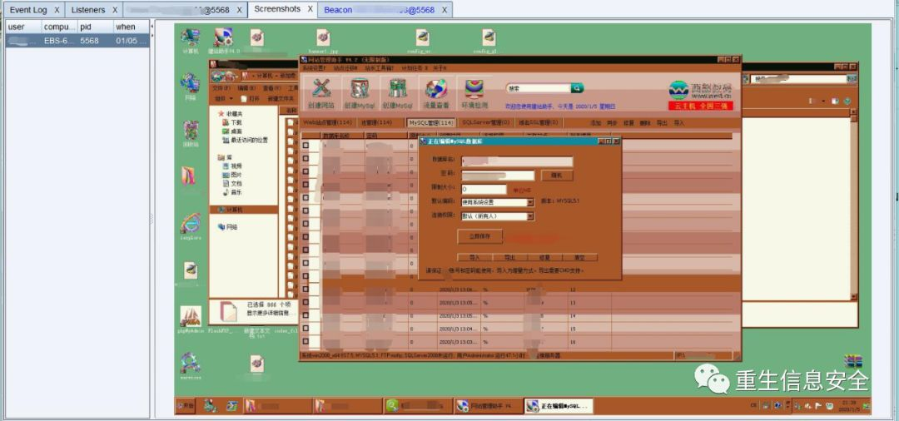This screenshot has height=421, width=899.
Task: Open the 组织 dropdown in Explorer
Action: tap(224, 98)
